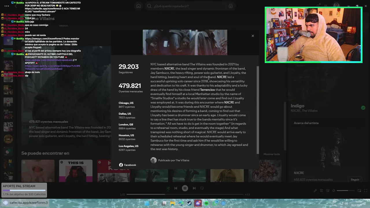Open the Browse icon beside the search field
This screenshot has width=370, height=208.
tap(230, 6)
